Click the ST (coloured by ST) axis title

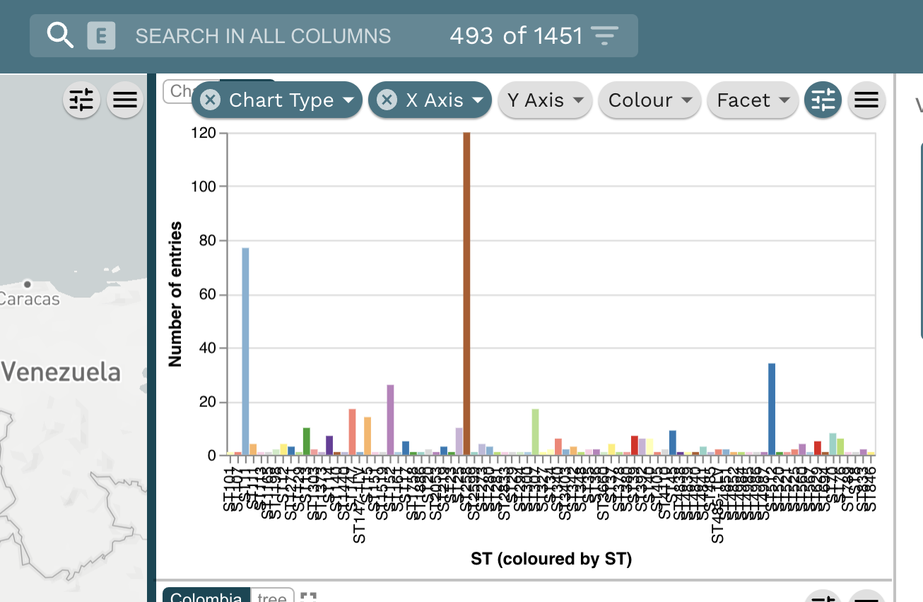[x=551, y=560]
